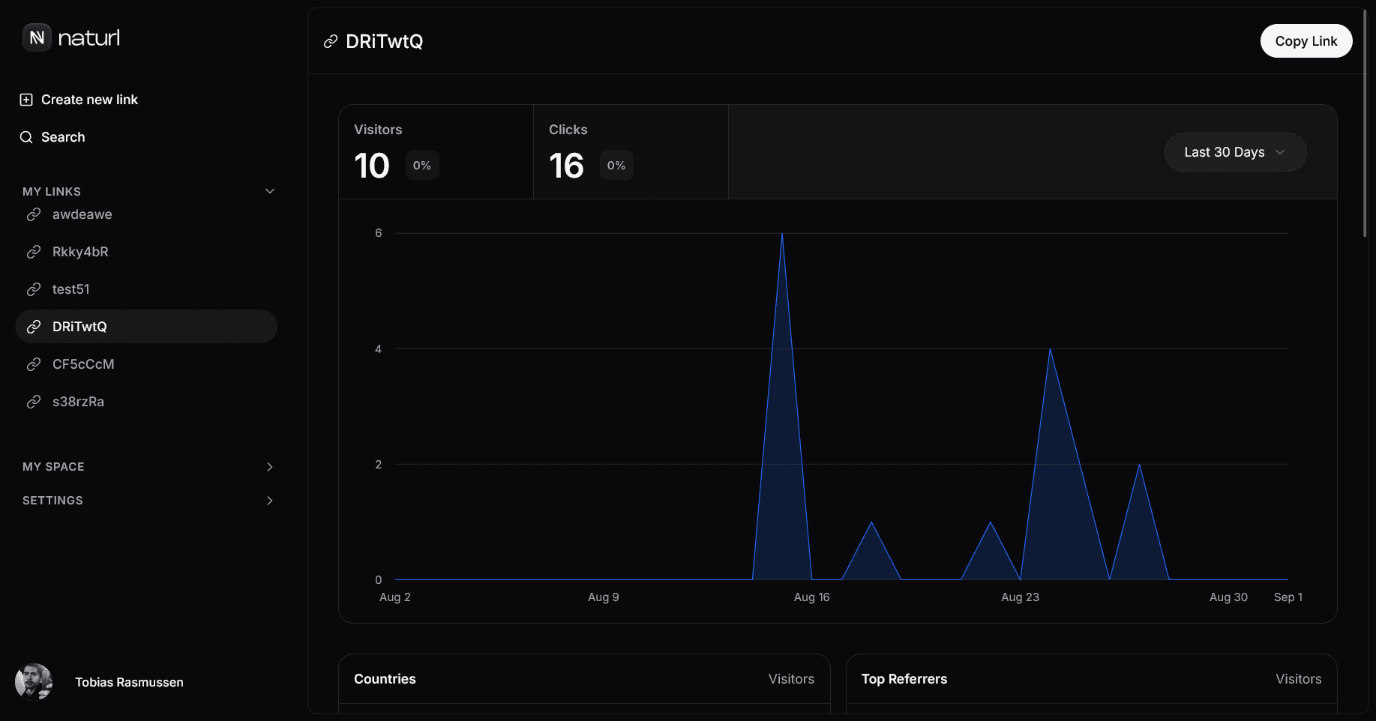The height and width of the screenshot is (721, 1376).
Task: Click the link icon next to s38rzRa
Action: [34, 402]
